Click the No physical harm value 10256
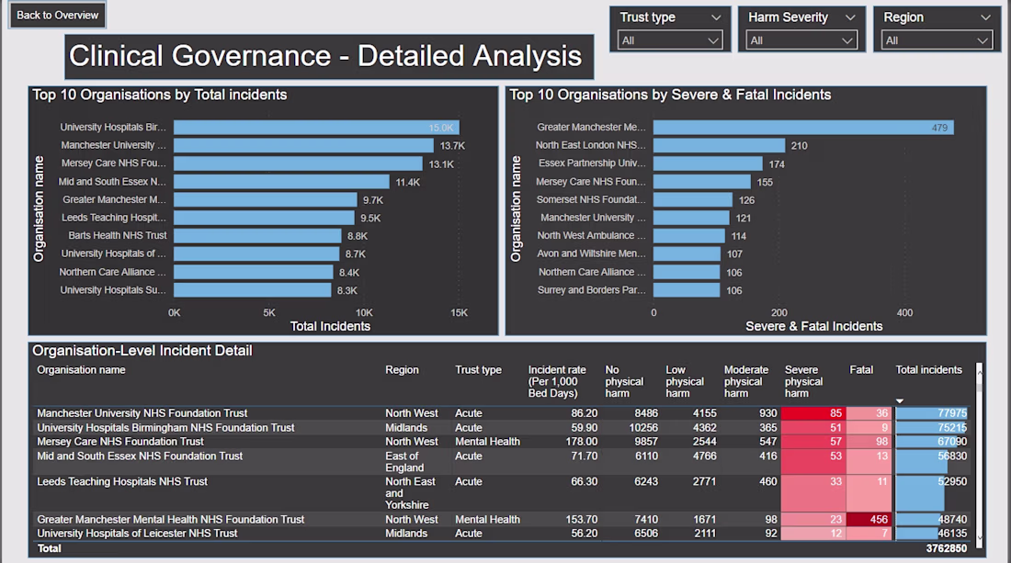1011x563 pixels. pos(642,427)
